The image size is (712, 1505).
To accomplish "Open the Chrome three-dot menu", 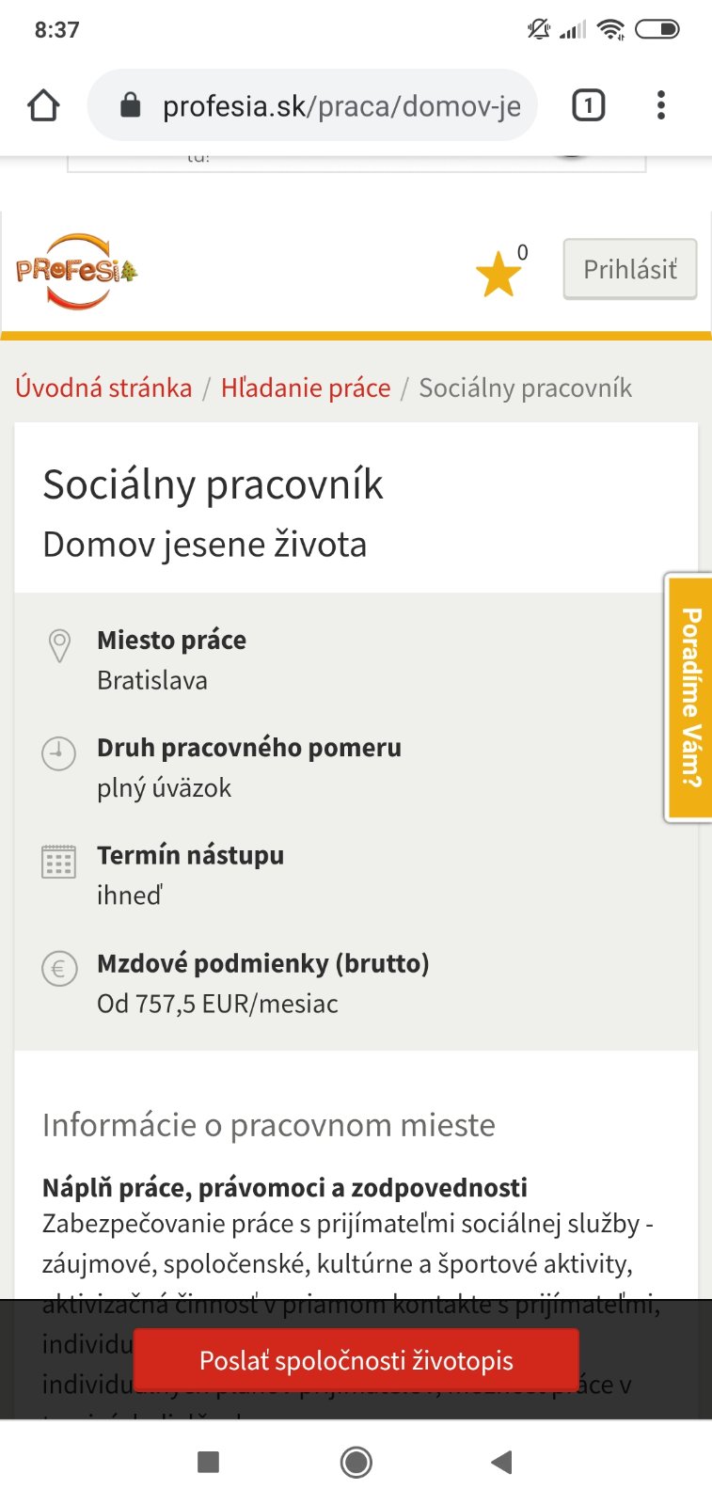I will (661, 105).
